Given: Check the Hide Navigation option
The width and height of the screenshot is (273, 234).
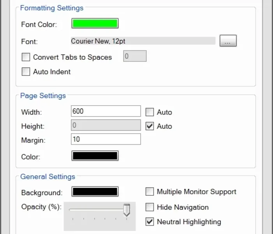Looking at the screenshot, I should (x=150, y=207).
